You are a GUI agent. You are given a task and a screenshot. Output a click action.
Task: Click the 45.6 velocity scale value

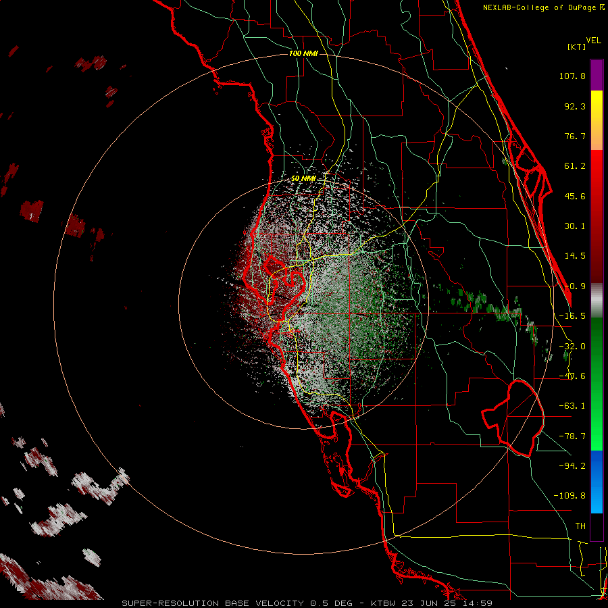pyautogui.click(x=575, y=196)
